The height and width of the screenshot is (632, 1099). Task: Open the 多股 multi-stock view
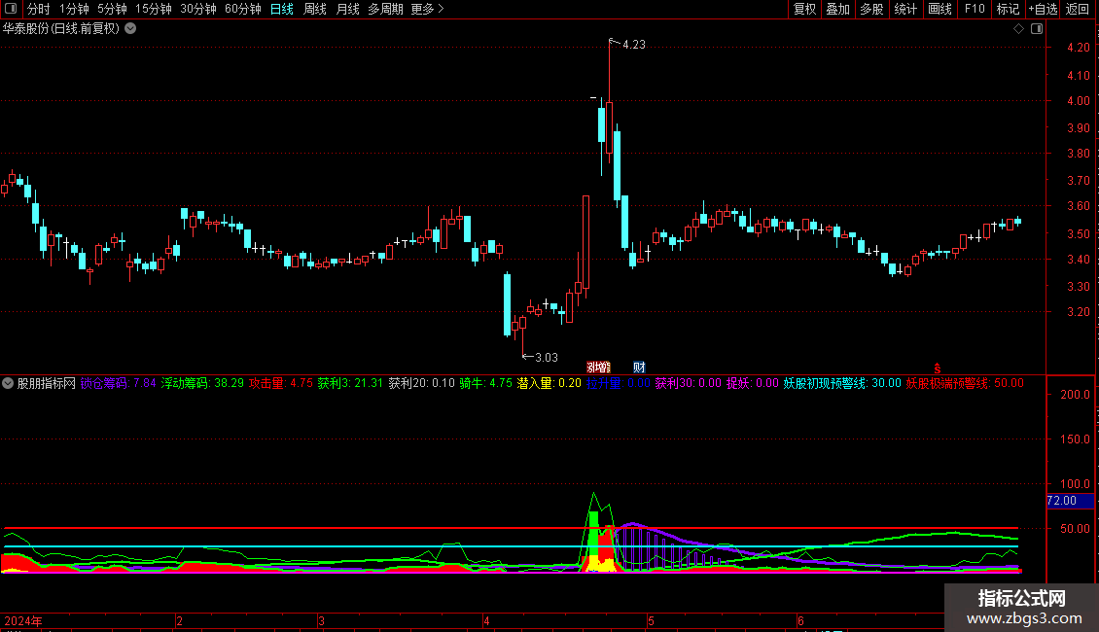tap(871, 9)
